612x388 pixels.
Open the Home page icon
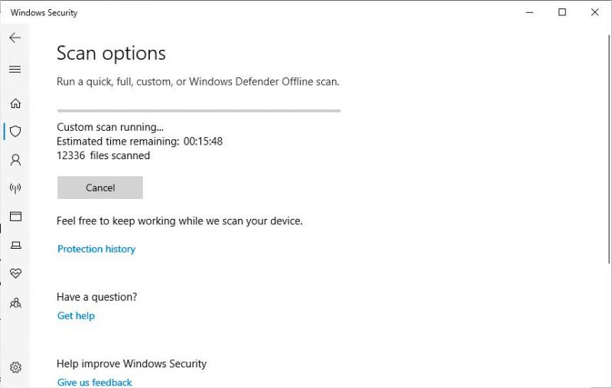15,103
